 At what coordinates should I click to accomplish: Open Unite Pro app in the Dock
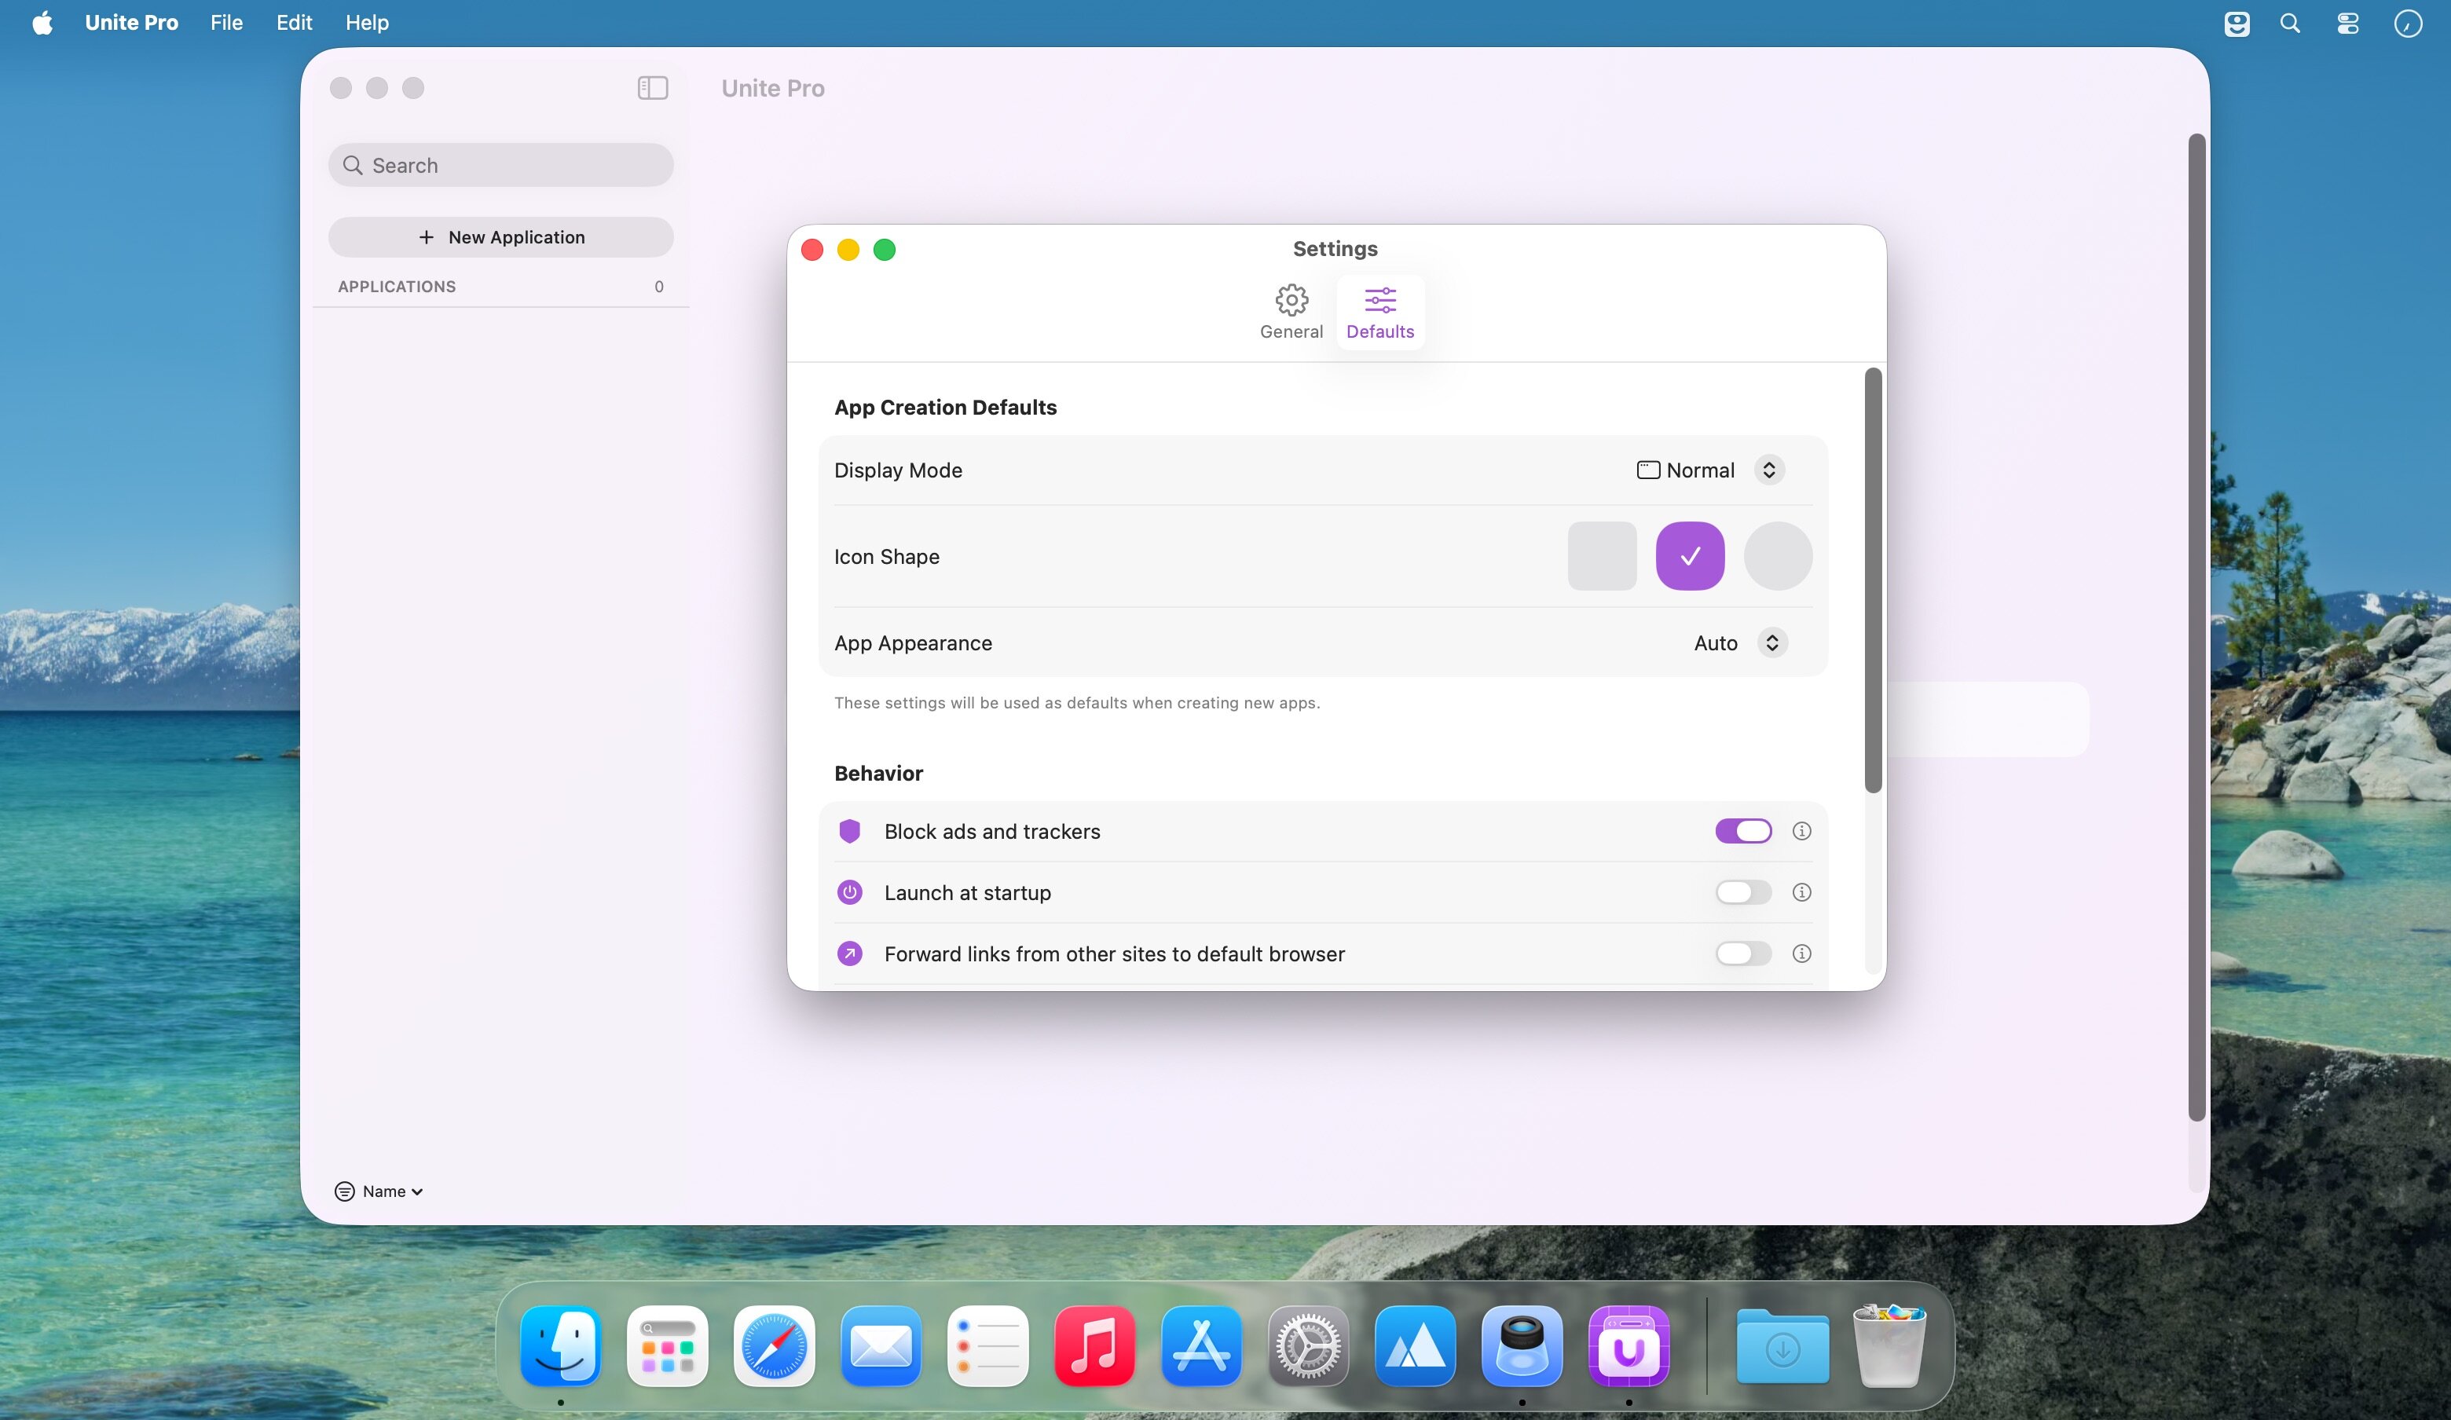(x=1629, y=1347)
